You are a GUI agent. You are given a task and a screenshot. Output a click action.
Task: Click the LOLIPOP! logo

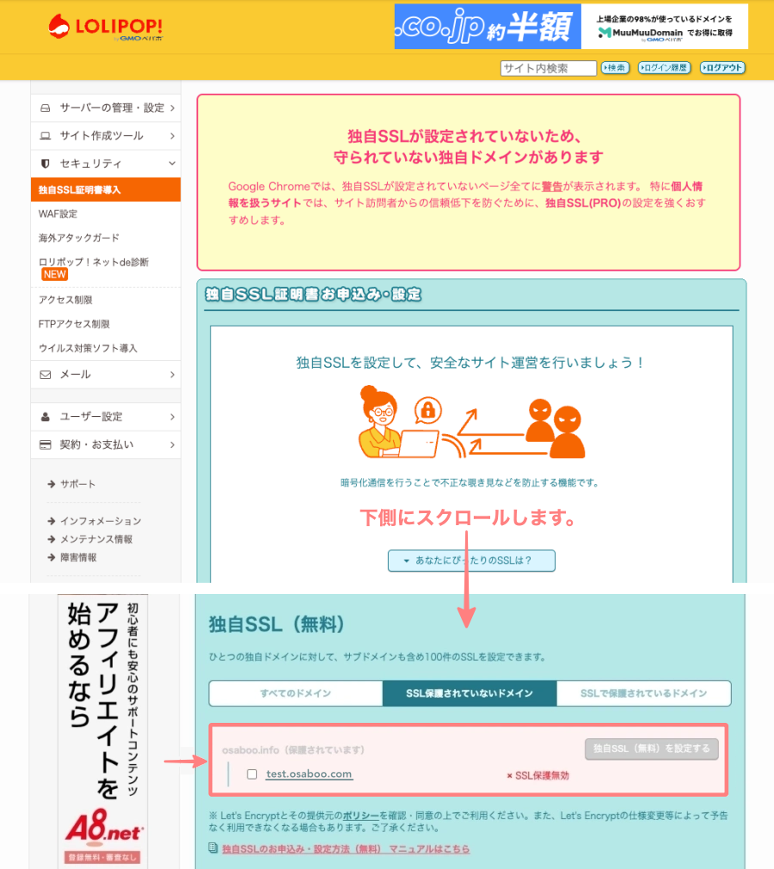click(x=105, y=27)
